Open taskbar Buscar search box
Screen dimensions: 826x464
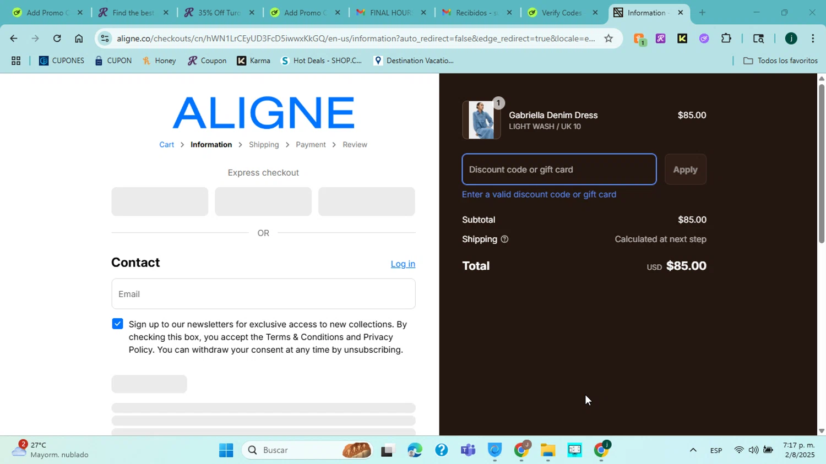(x=307, y=450)
